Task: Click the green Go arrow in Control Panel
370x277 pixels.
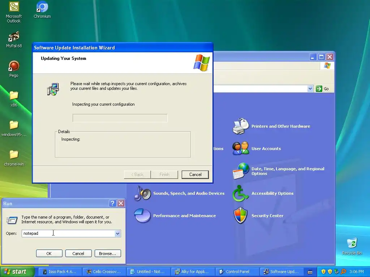Action: click(x=319, y=89)
